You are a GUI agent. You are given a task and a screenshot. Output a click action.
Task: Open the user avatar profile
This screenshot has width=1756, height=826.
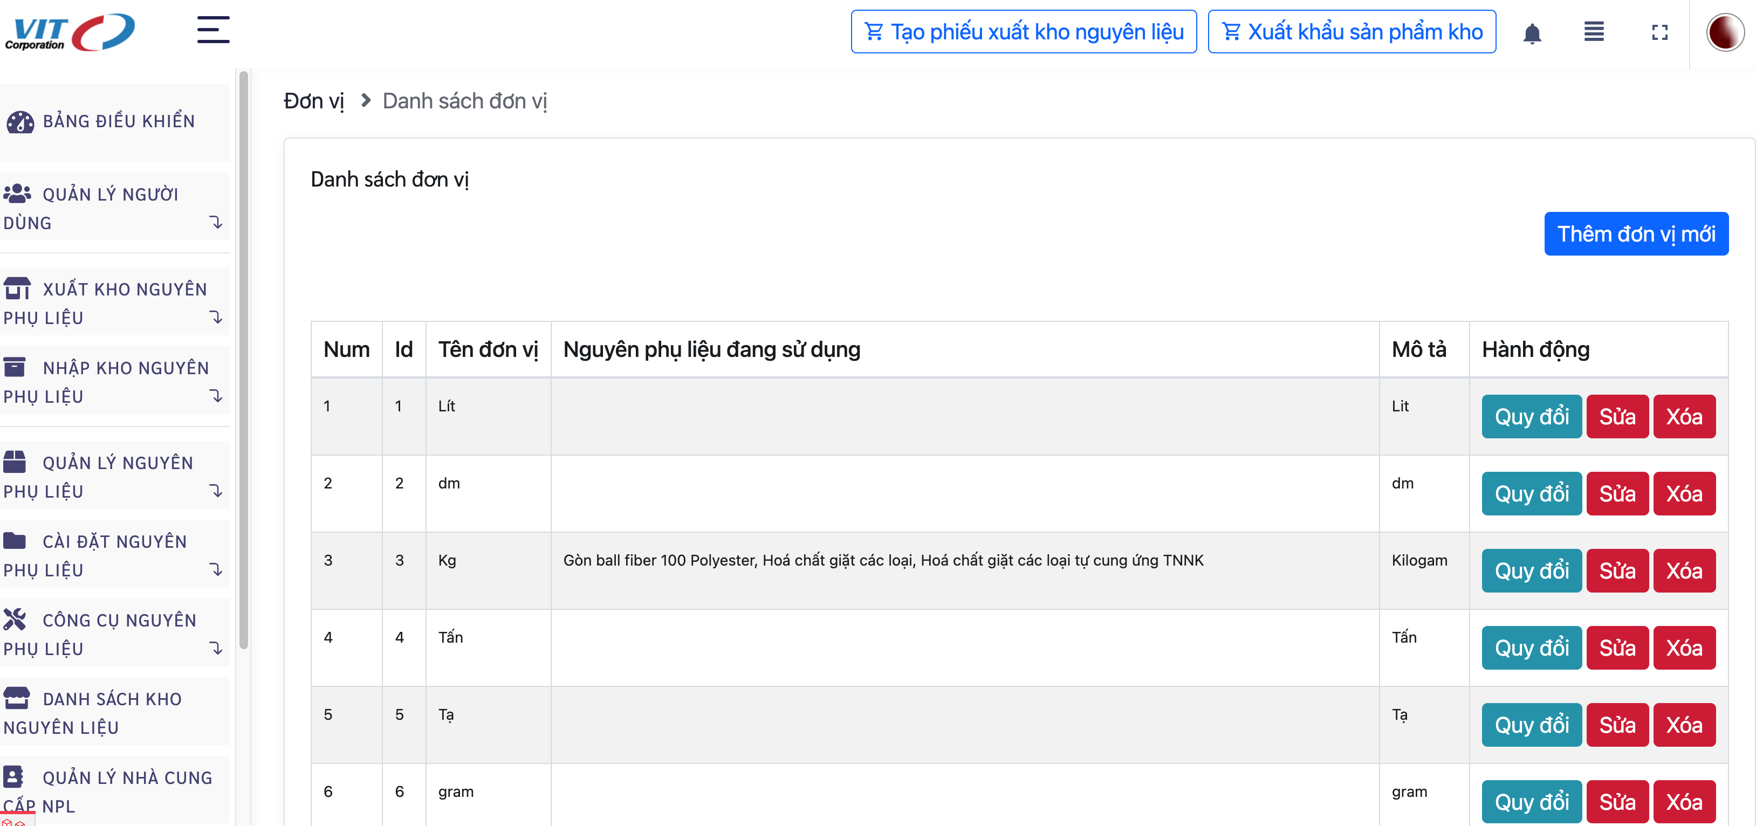(1725, 32)
